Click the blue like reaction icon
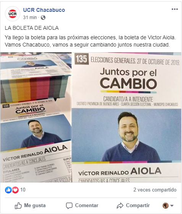The height and width of the screenshot is (214, 182). coord(8,190)
